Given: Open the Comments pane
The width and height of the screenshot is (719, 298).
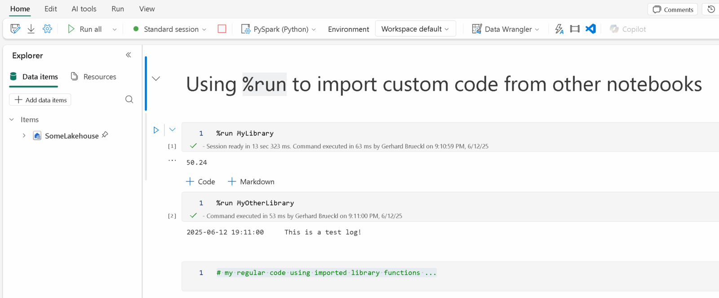Looking at the screenshot, I should (x=673, y=9).
